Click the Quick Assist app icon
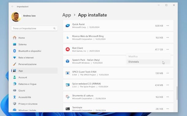187x116 pixels. click(68, 26)
